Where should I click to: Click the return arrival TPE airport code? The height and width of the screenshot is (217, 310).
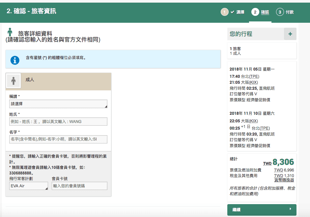pos(265,128)
